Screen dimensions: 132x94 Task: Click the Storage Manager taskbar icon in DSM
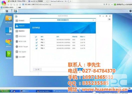click(x=15, y=11)
